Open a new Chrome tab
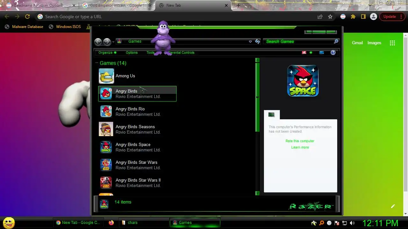This screenshot has width=408, height=229. pyautogui.click(x=238, y=5)
